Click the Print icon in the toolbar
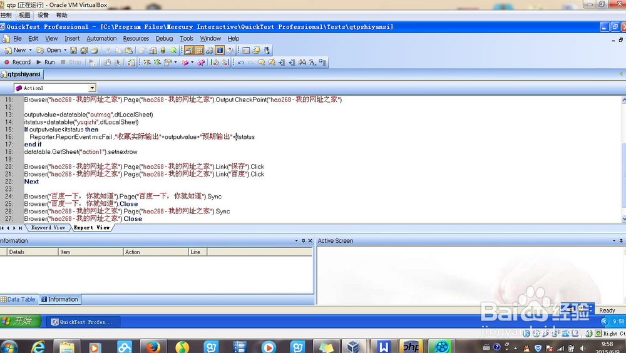Image resolution: width=626 pixels, height=353 pixels. [x=95, y=50]
